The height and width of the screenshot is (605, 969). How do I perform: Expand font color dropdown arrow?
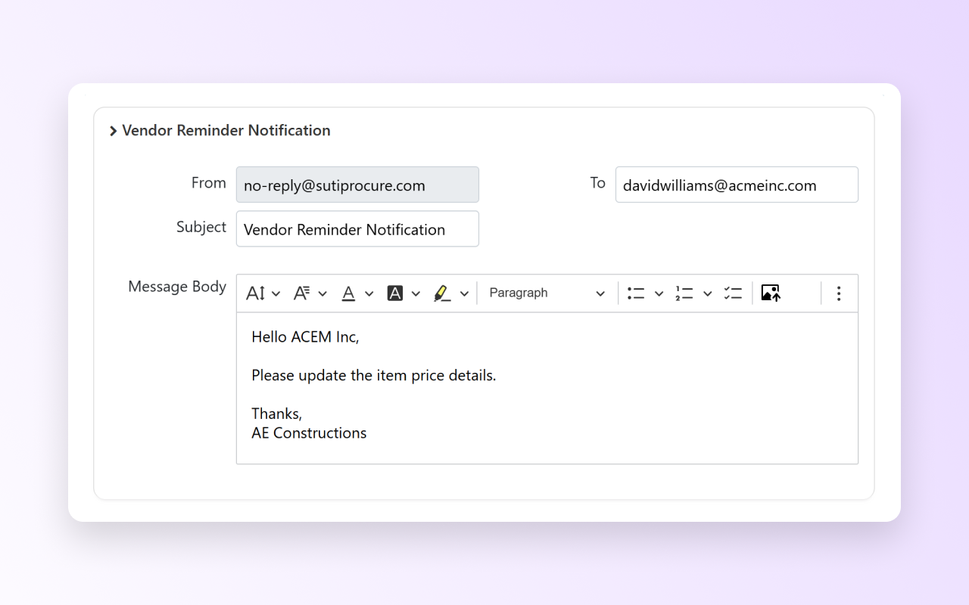[369, 293]
